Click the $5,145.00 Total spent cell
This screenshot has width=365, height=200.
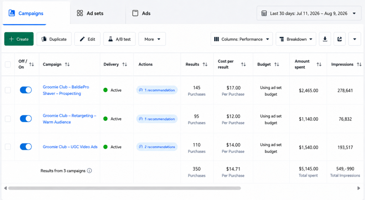tap(308, 172)
